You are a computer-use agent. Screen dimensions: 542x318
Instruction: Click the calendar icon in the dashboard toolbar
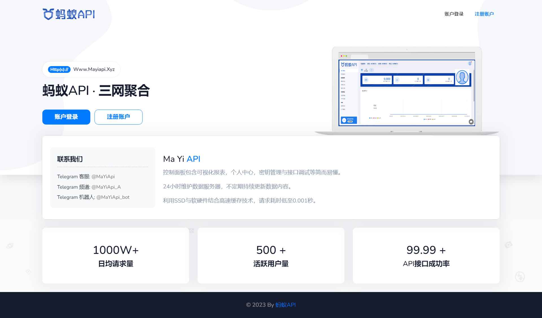(x=362, y=70)
